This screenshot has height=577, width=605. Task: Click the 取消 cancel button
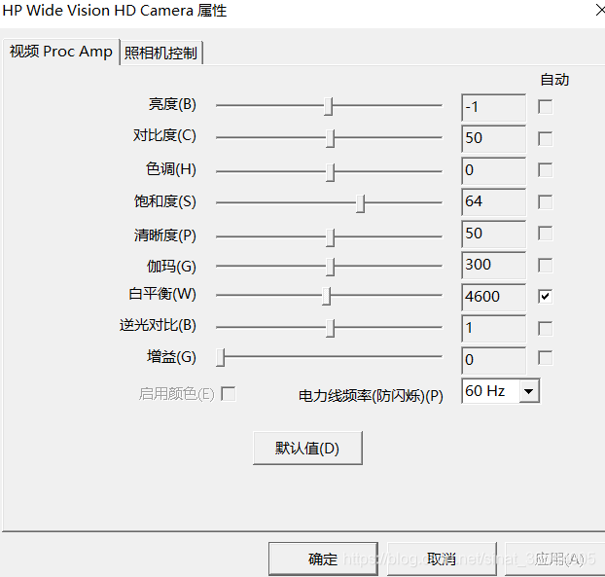[x=442, y=559]
